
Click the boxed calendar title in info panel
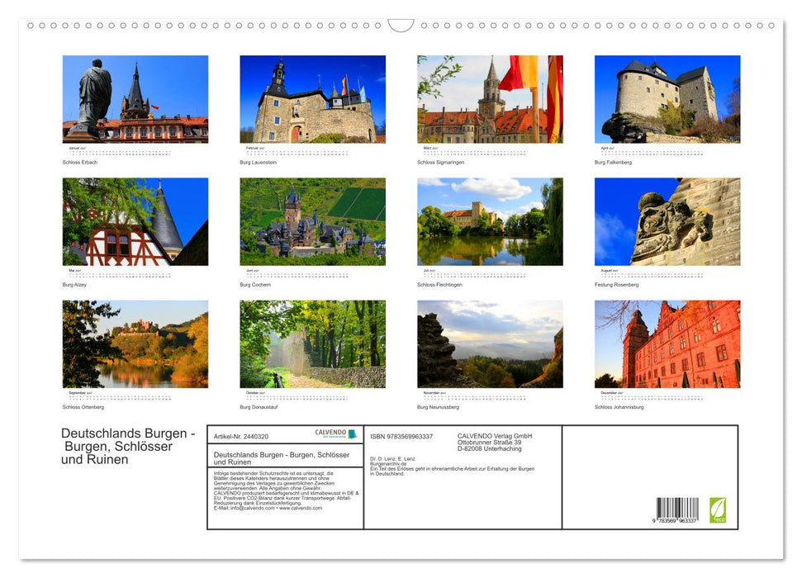tap(282, 457)
